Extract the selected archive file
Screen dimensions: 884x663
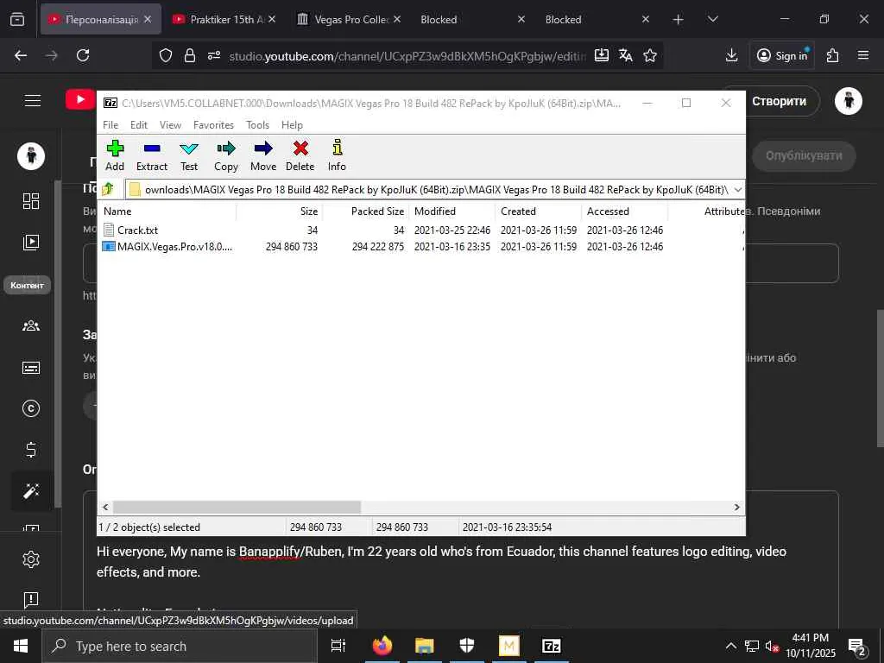coord(152,155)
